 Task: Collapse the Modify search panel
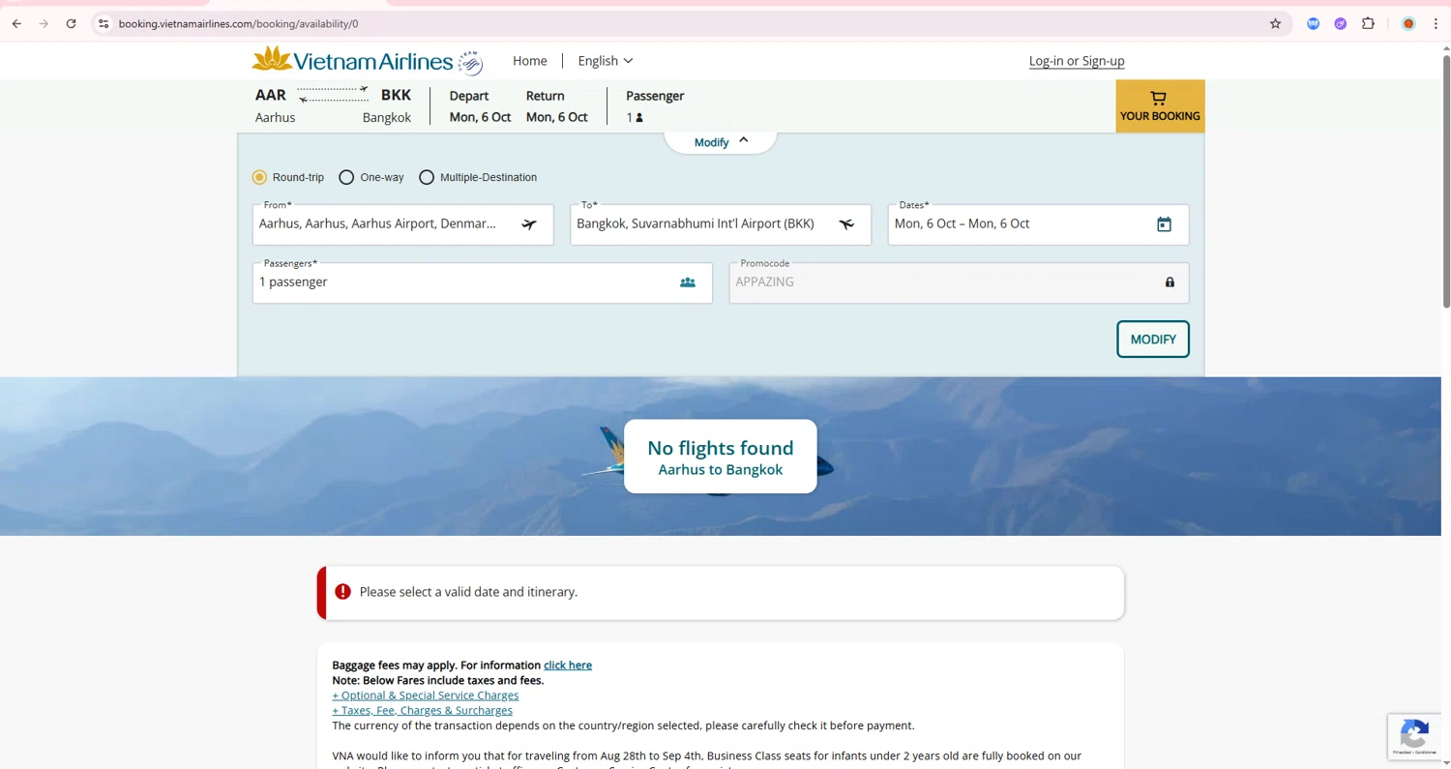(721, 142)
